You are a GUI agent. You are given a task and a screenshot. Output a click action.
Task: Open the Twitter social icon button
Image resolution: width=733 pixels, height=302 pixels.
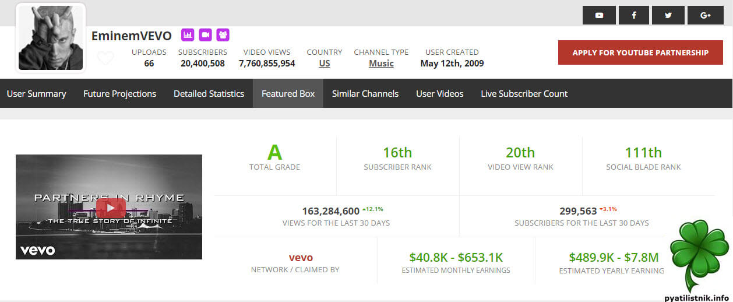pyautogui.click(x=668, y=15)
